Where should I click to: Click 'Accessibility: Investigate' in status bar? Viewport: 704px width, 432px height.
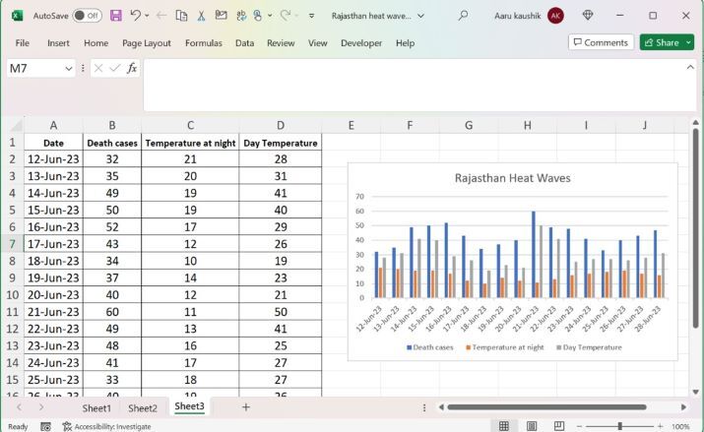(x=107, y=427)
